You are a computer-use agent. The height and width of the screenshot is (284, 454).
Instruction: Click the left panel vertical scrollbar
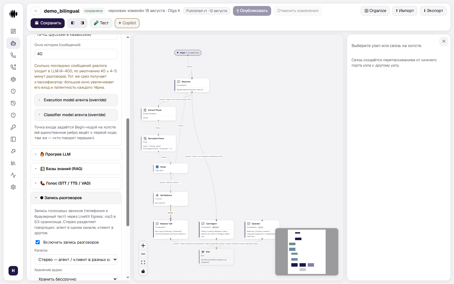pyautogui.click(x=128, y=172)
